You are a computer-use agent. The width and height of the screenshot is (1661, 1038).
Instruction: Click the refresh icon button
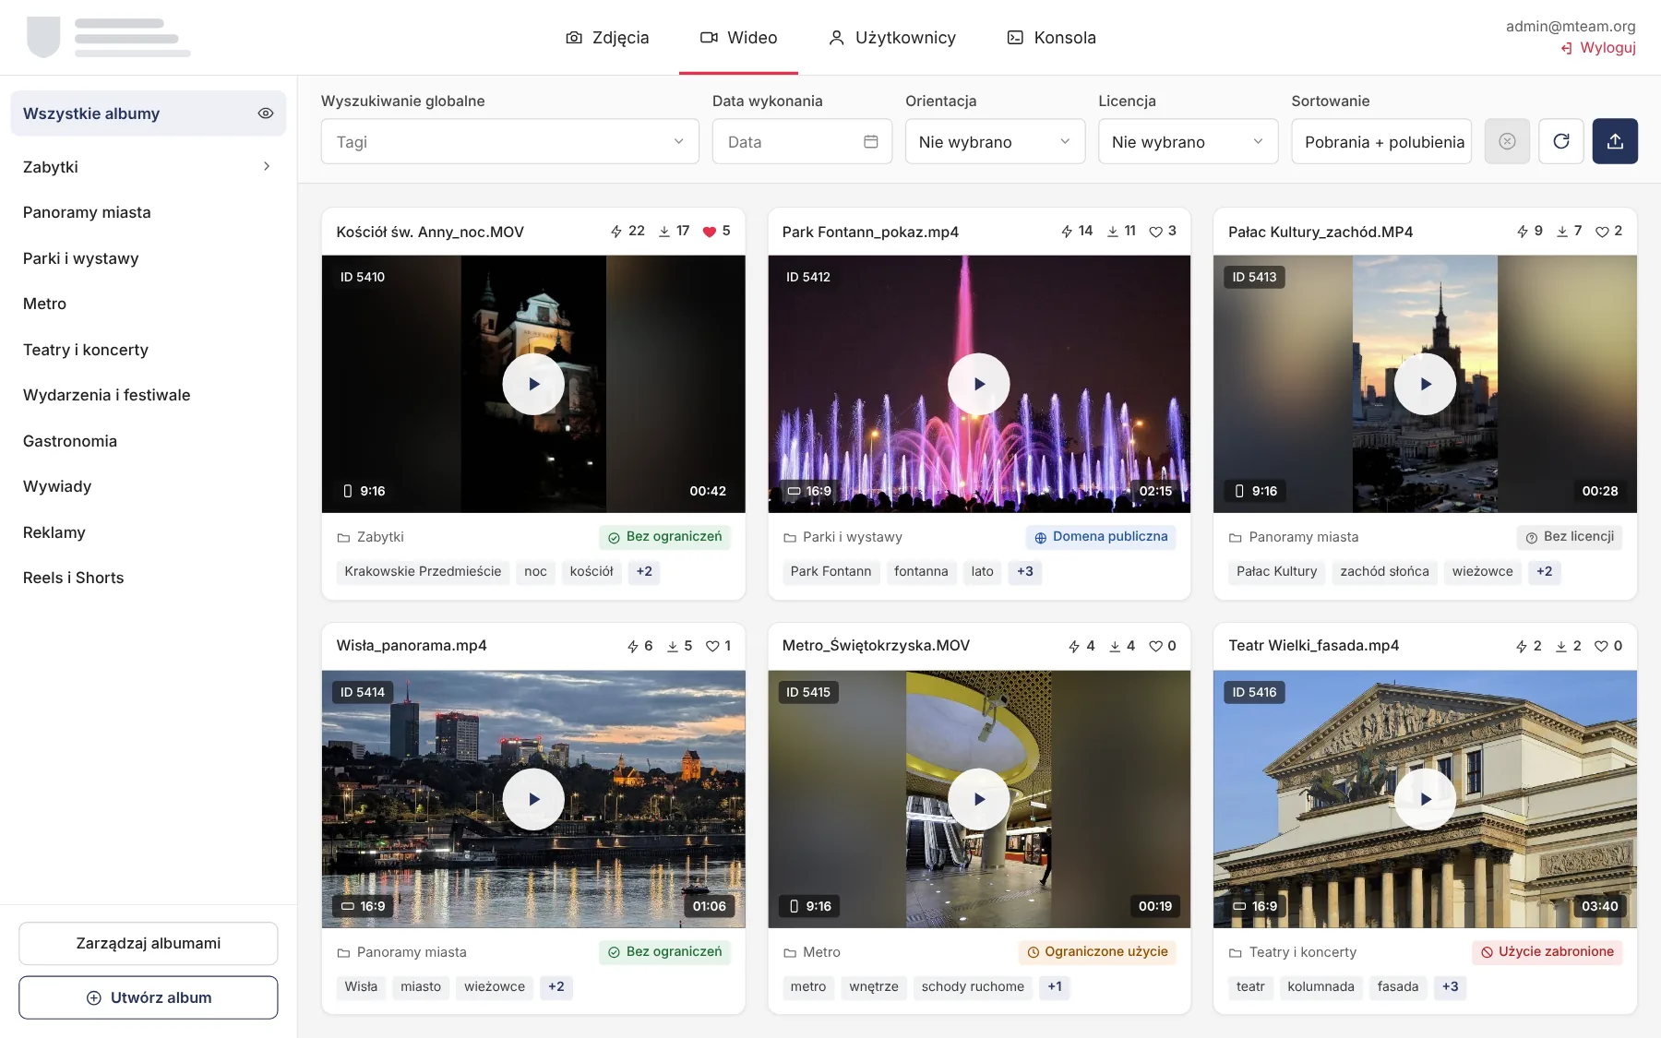click(x=1561, y=141)
